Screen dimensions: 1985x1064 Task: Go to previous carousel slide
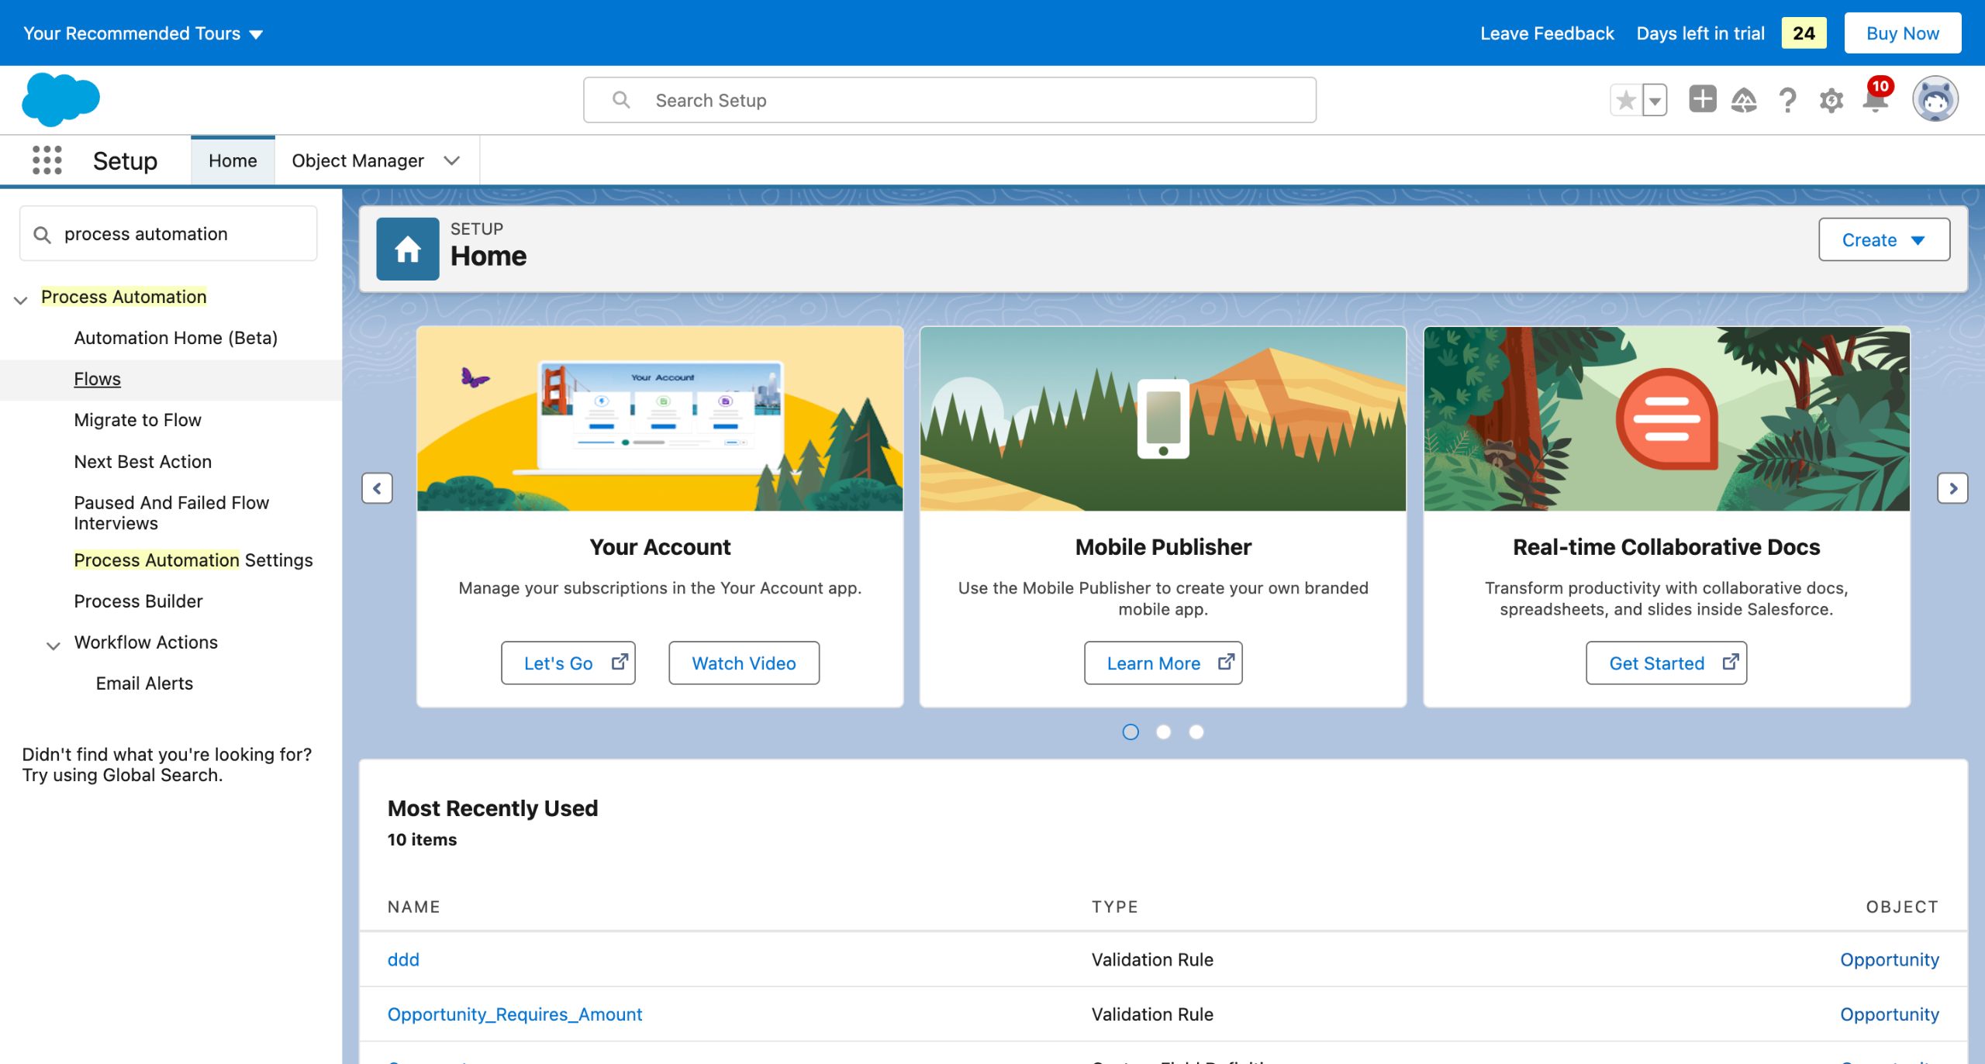[x=377, y=488]
